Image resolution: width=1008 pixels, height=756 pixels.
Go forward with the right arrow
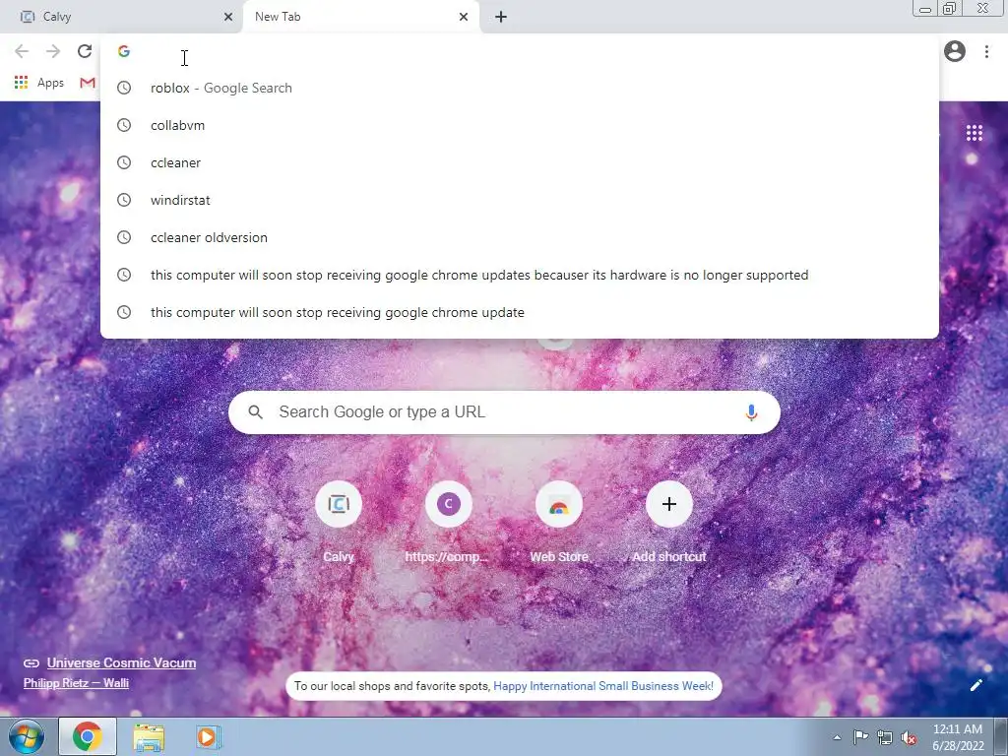(53, 51)
